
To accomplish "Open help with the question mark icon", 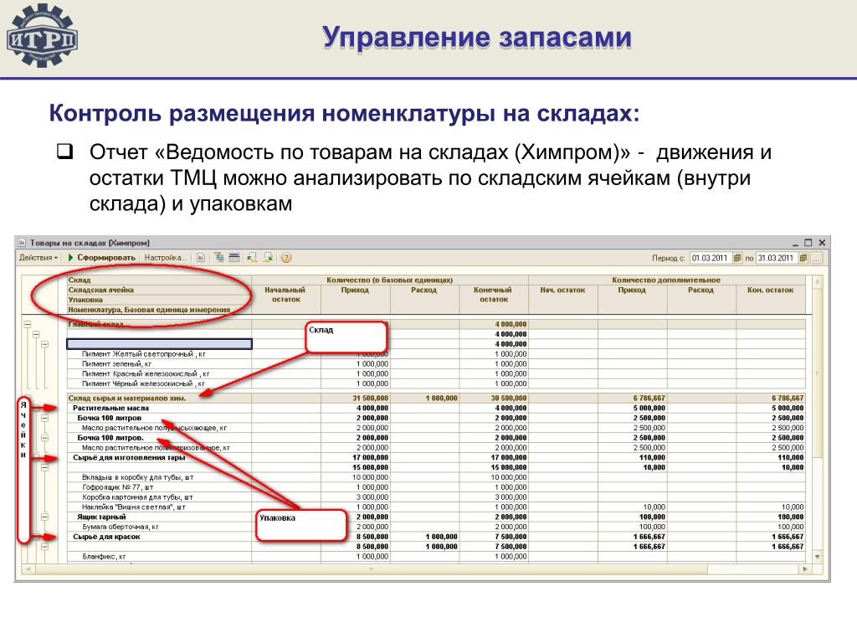I will coord(286,258).
